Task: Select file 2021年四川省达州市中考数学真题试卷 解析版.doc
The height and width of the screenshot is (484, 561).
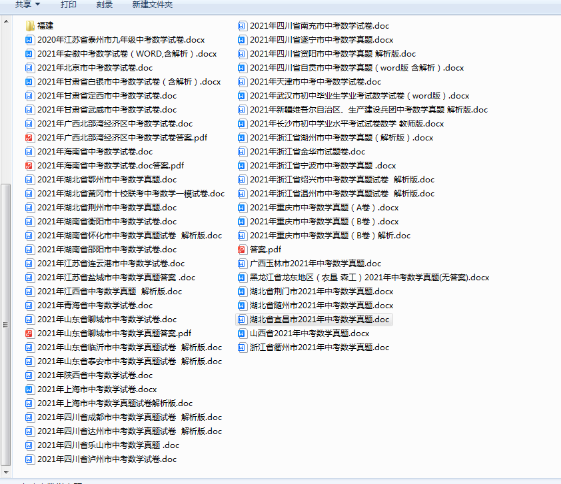Action: pos(123,431)
